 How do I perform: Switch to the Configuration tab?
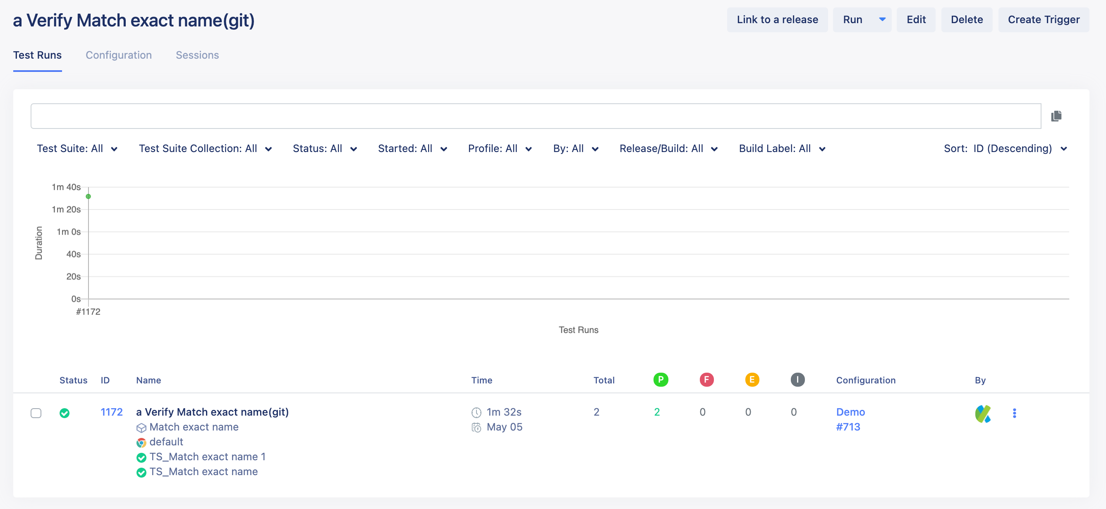118,55
